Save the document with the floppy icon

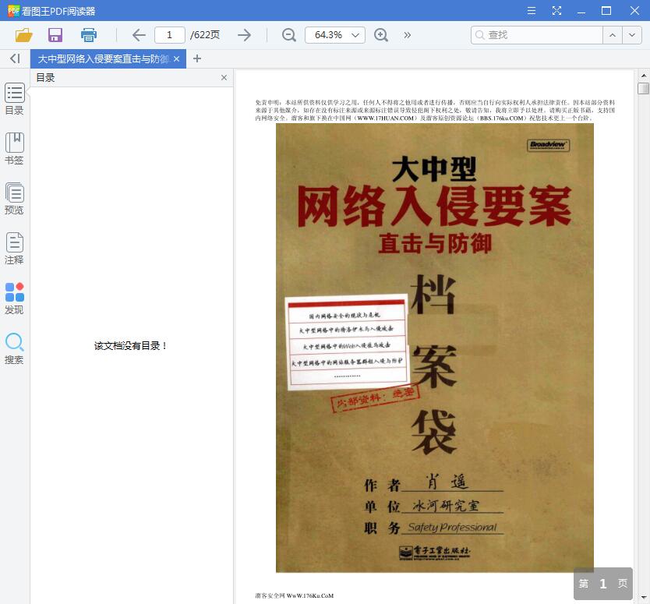click(x=55, y=35)
